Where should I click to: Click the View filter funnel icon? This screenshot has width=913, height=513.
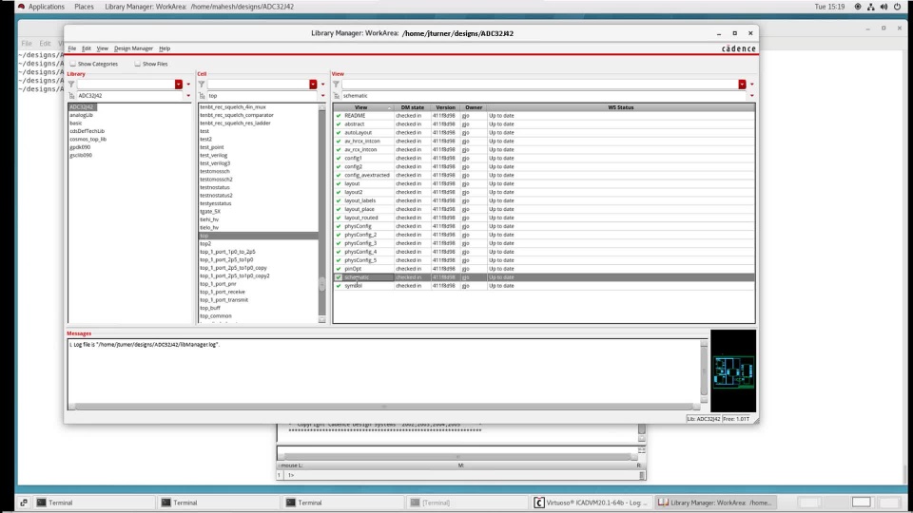336,85
